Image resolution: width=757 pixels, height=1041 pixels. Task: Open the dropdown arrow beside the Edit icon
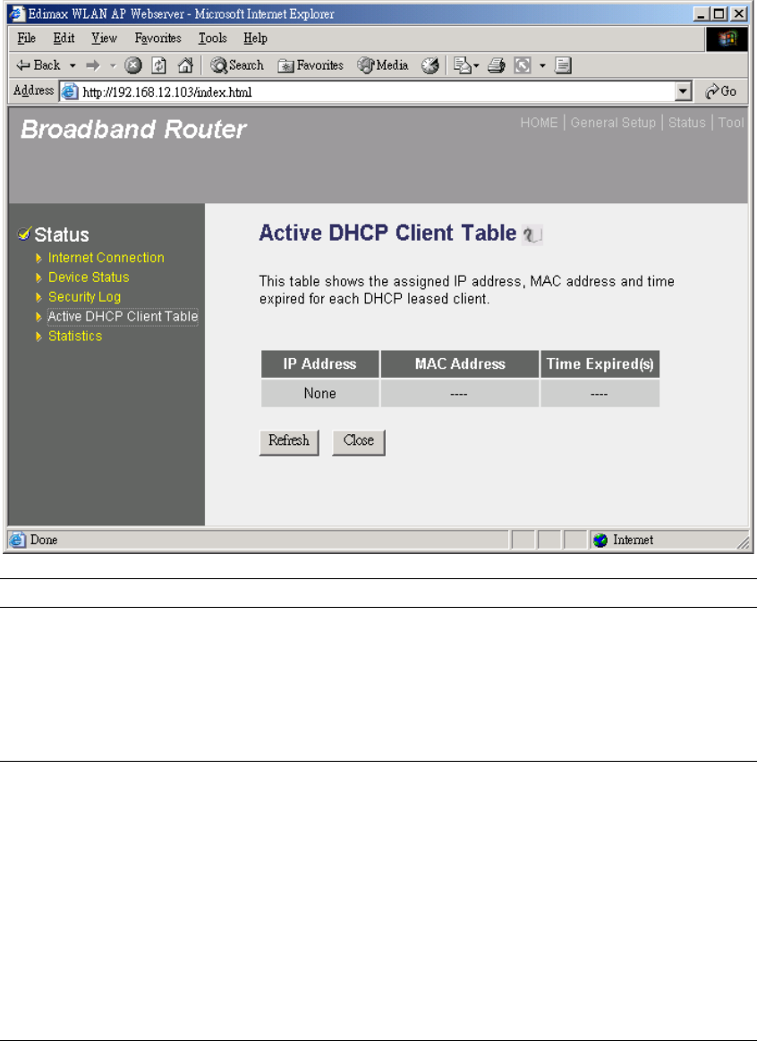point(542,65)
